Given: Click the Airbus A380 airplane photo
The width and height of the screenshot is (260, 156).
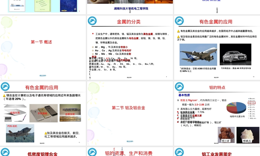Looking at the screenshot, I should click(198, 55).
